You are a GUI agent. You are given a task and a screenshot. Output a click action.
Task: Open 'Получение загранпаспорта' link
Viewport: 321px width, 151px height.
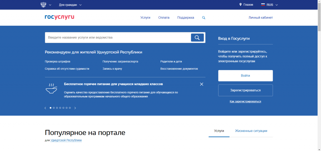[x=120, y=62]
